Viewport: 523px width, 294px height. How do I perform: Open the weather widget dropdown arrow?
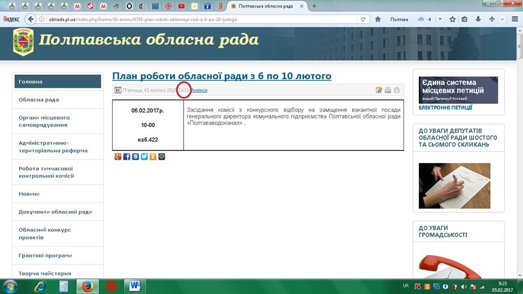[440, 19]
